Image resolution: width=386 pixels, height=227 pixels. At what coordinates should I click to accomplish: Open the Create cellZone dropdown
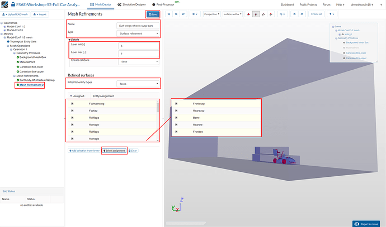139,61
